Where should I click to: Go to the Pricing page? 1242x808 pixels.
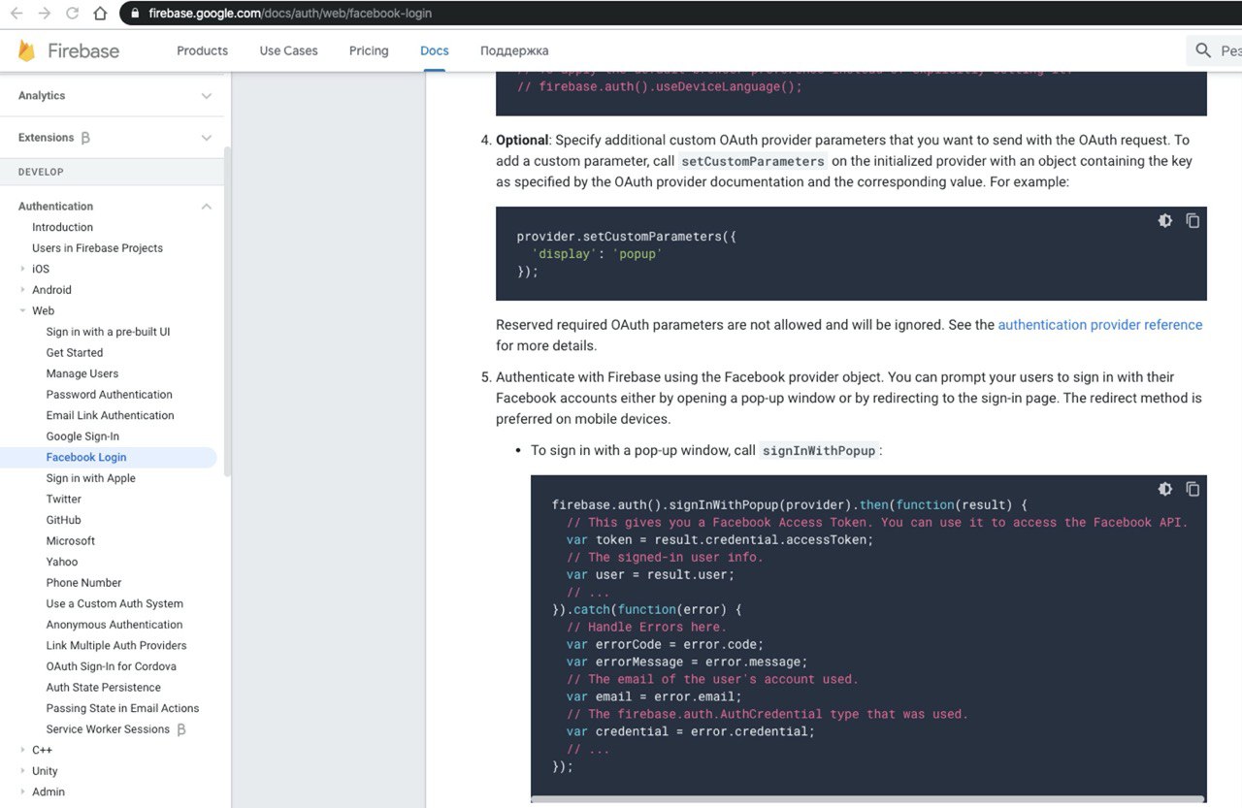369,50
